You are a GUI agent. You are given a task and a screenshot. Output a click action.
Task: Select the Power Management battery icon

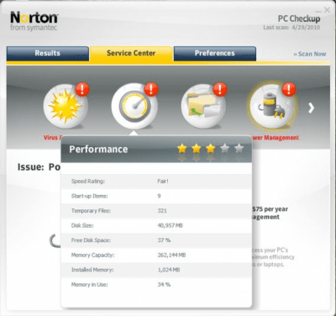tap(272, 106)
